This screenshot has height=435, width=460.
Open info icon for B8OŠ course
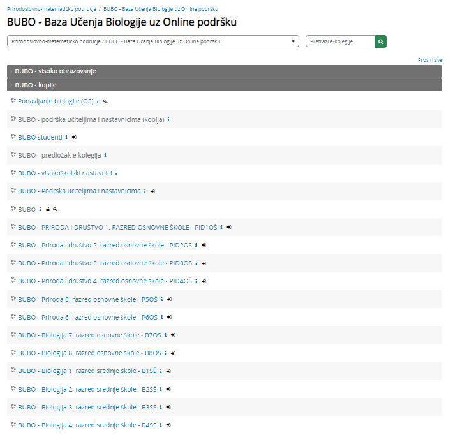click(165, 353)
